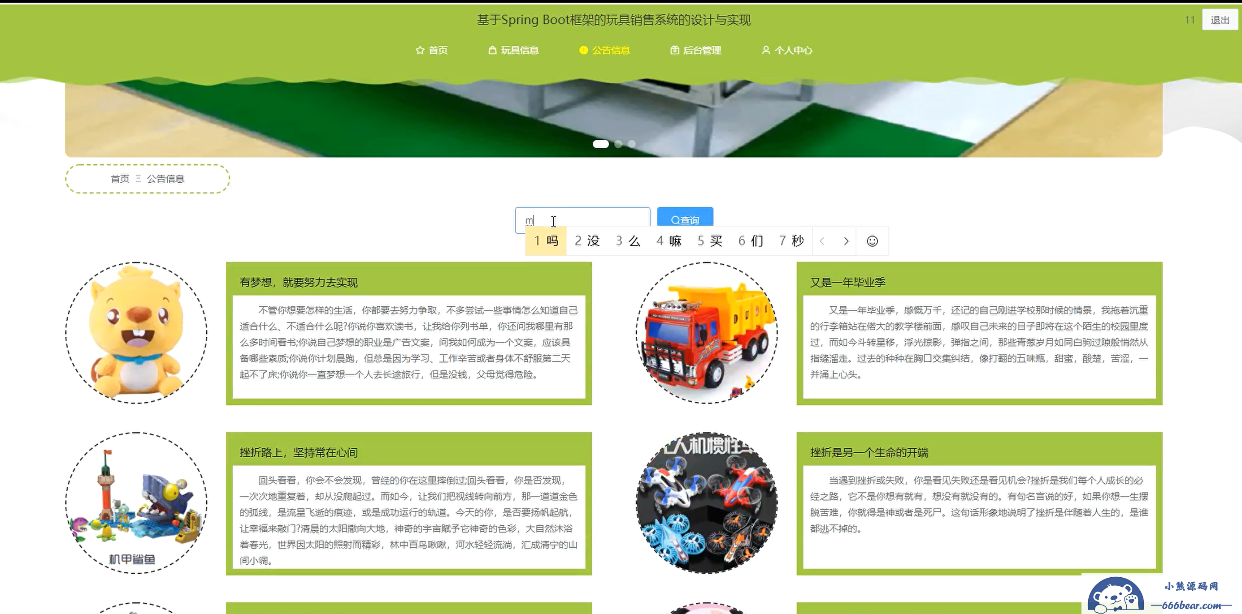Open the drone toys thumbnail
Viewport: 1242px width, 614px height.
click(x=707, y=503)
